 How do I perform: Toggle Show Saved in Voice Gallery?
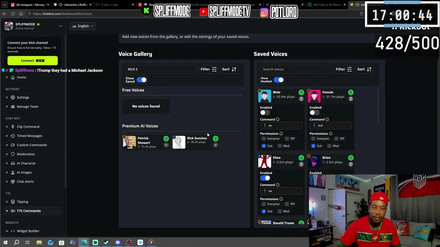click(x=142, y=80)
